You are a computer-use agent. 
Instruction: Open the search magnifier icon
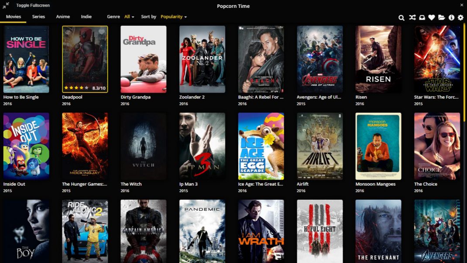(x=401, y=17)
